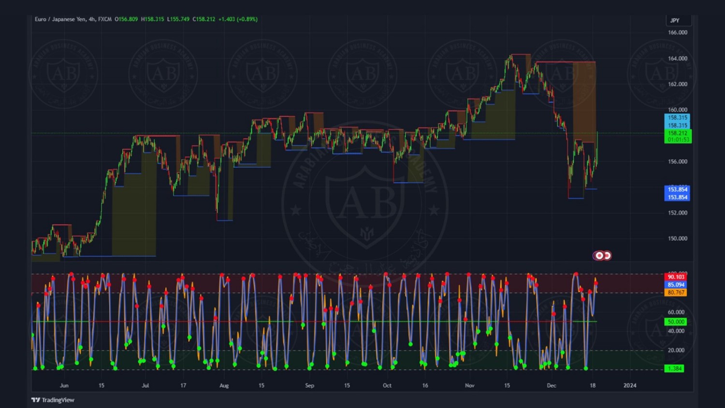Select the 4h interval label

(x=92, y=19)
